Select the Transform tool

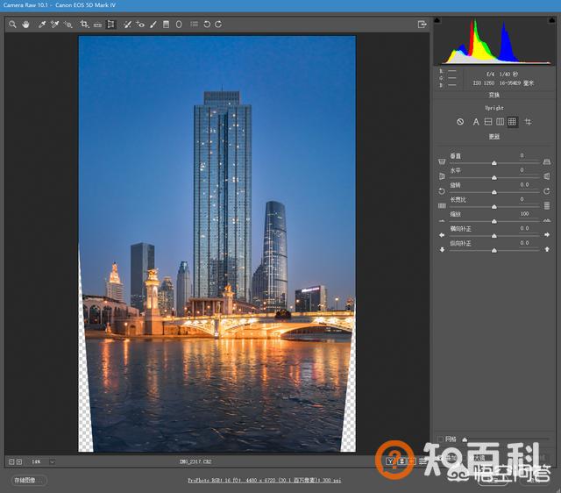pos(111,25)
